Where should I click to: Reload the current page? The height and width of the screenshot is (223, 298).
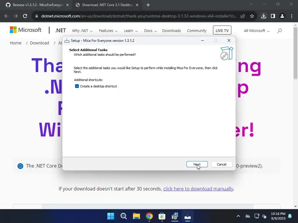pyautogui.click(x=25, y=16)
